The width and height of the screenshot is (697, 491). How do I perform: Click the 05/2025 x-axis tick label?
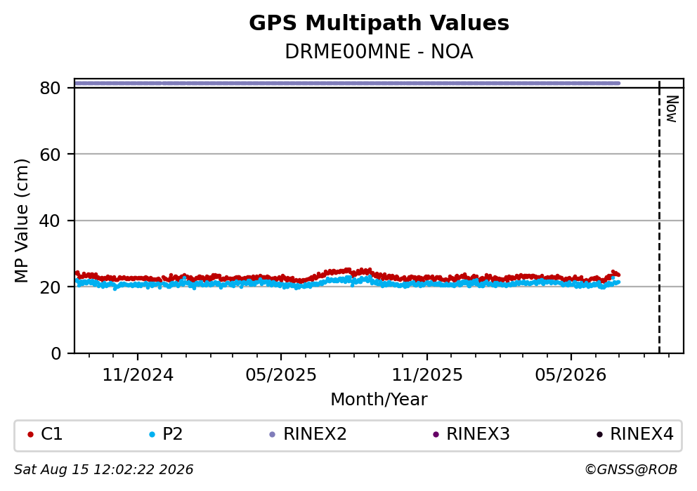pyautogui.click(x=281, y=375)
